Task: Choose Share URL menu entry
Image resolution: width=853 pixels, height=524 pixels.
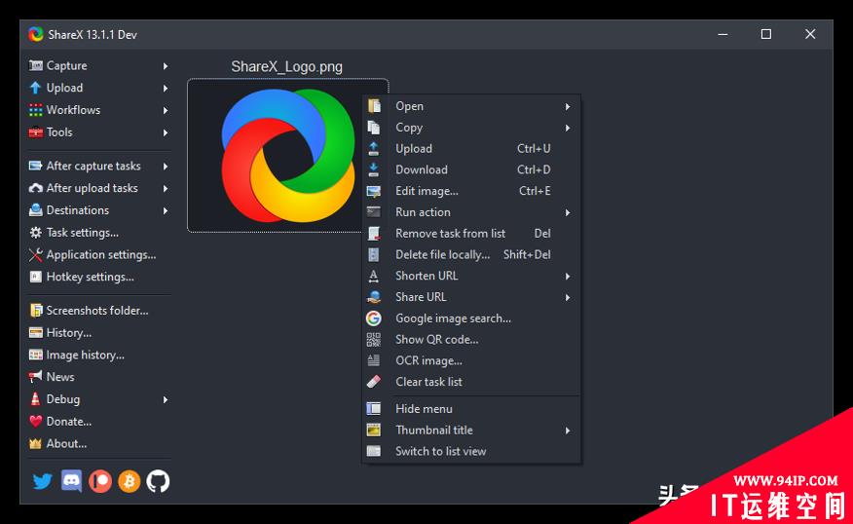Action: (471, 297)
